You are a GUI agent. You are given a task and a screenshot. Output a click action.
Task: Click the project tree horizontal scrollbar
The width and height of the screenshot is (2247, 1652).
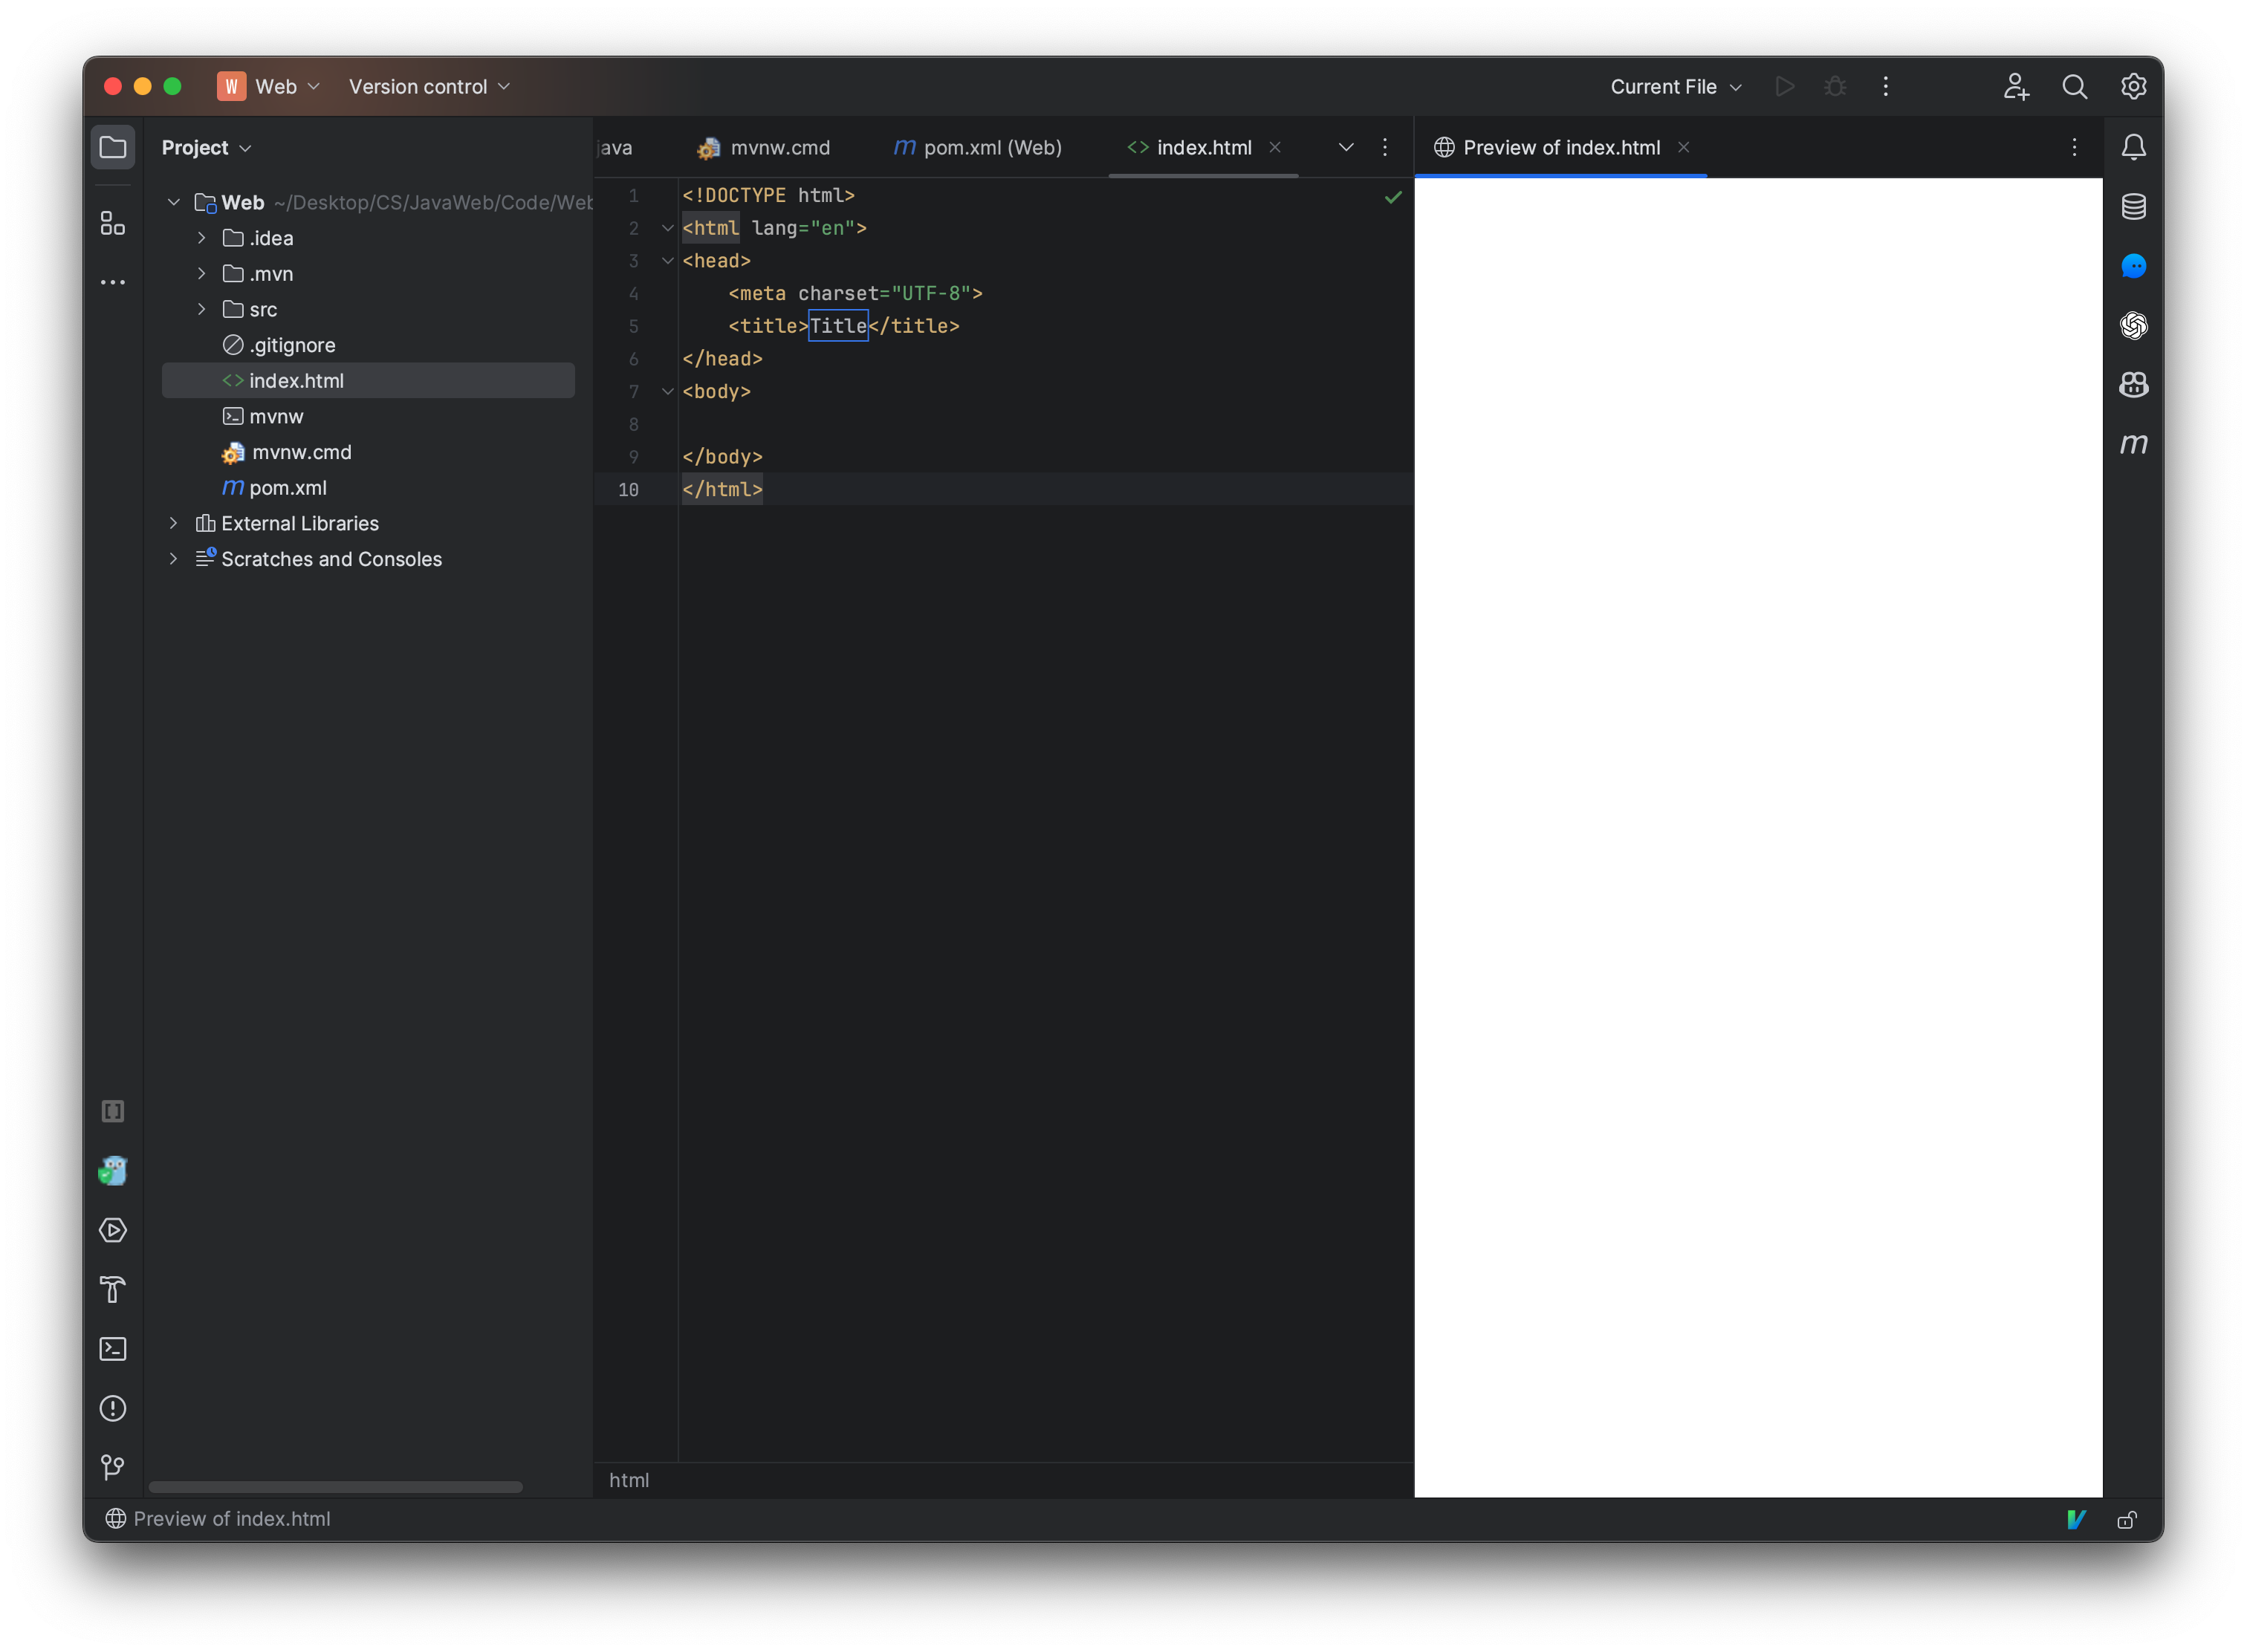coord(335,1488)
